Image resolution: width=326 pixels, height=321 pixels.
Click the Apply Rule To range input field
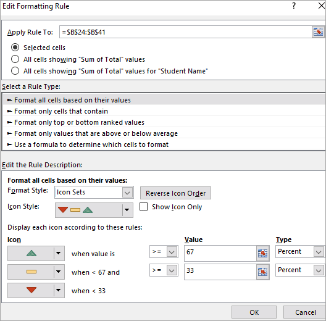(x=186, y=32)
